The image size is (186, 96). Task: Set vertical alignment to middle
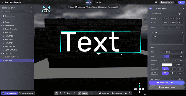tap(173, 73)
